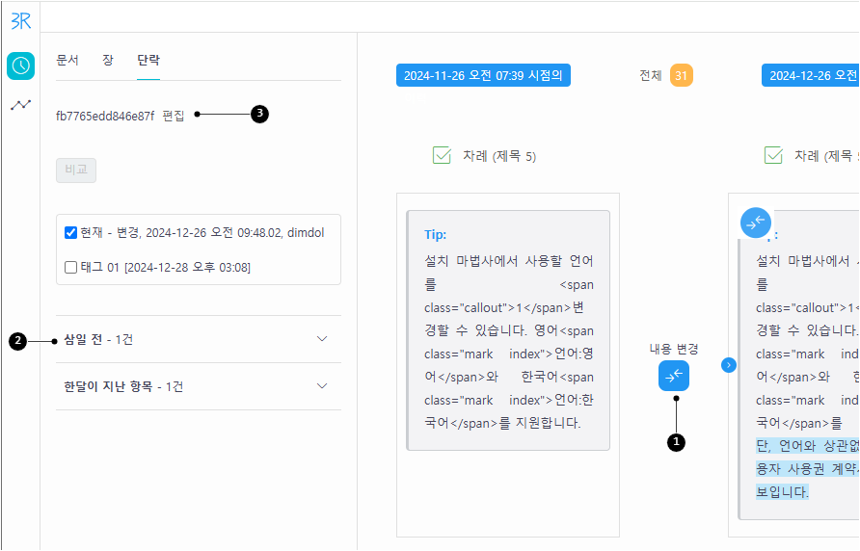Check the 태그 01 checkbox
The height and width of the screenshot is (551, 860).
pyautogui.click(x=70, y=267)
